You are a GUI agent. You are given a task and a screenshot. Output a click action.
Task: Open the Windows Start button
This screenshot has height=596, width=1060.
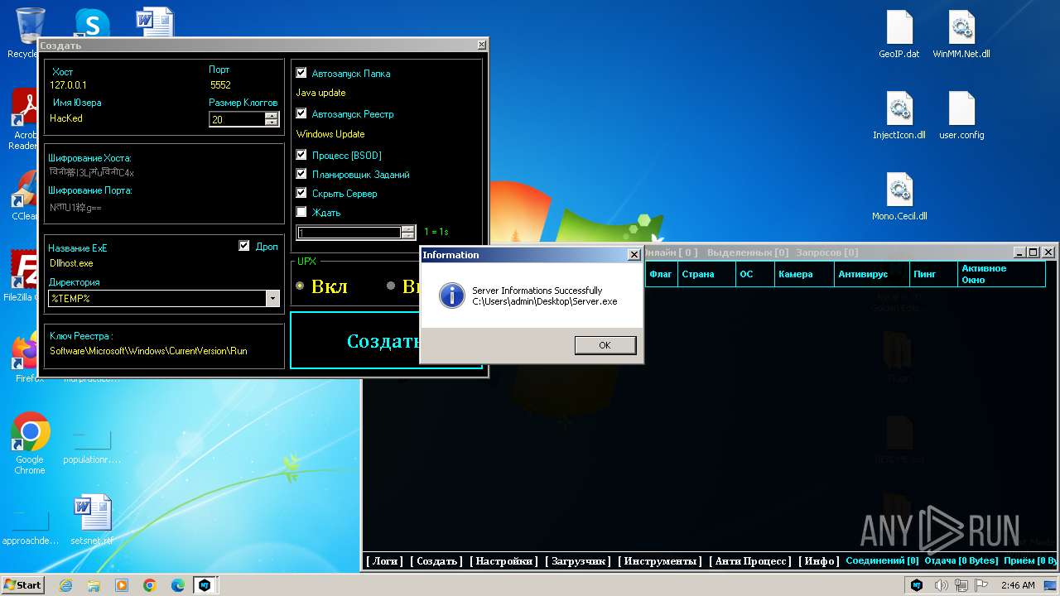coord(23,584)
